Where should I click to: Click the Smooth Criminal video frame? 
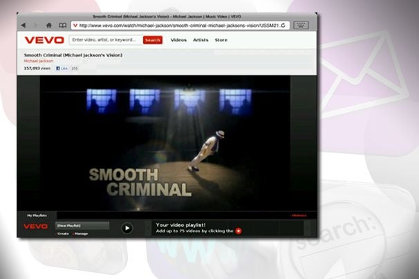(165, 143)
